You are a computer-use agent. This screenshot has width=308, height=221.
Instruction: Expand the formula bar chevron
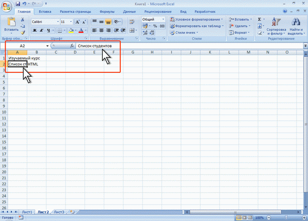306,46
